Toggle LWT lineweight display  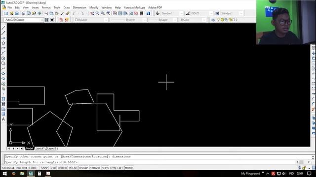120,168
